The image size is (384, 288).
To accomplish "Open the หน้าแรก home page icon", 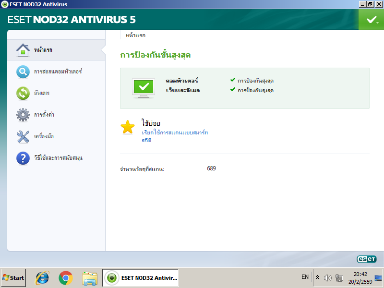I will tap(23, 50).
